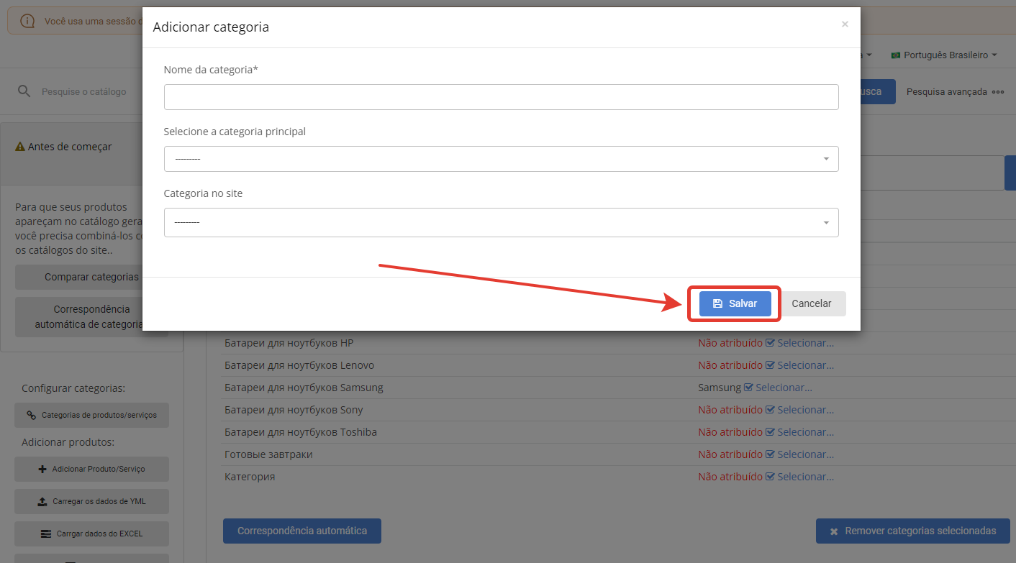Click the magnifier icon in catalog search
1016x563 pixels.
(24, 91)
